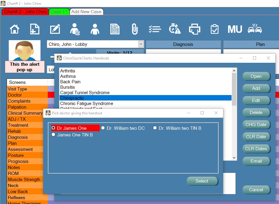
Task: Click the car accident icon
Action: [255, 29]
